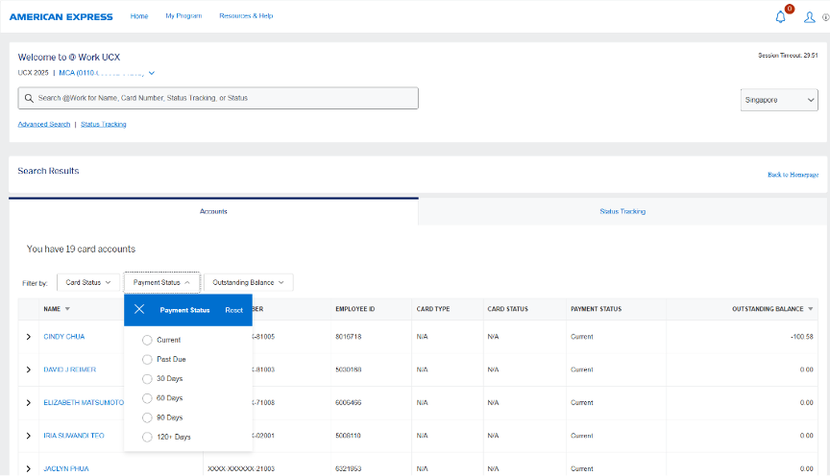The image size is (830, 476).
Task: Sort by Name column arrow
Action: tap(67, 309)
